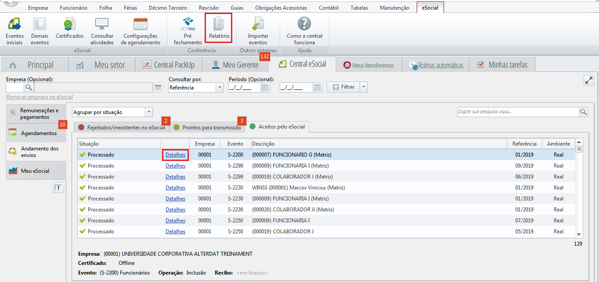Click the green check on COLABORADOR Ji row
Image resolution: width=599 pixels, height=282 pixels.
pyautogui.click(x=82, y=209)
